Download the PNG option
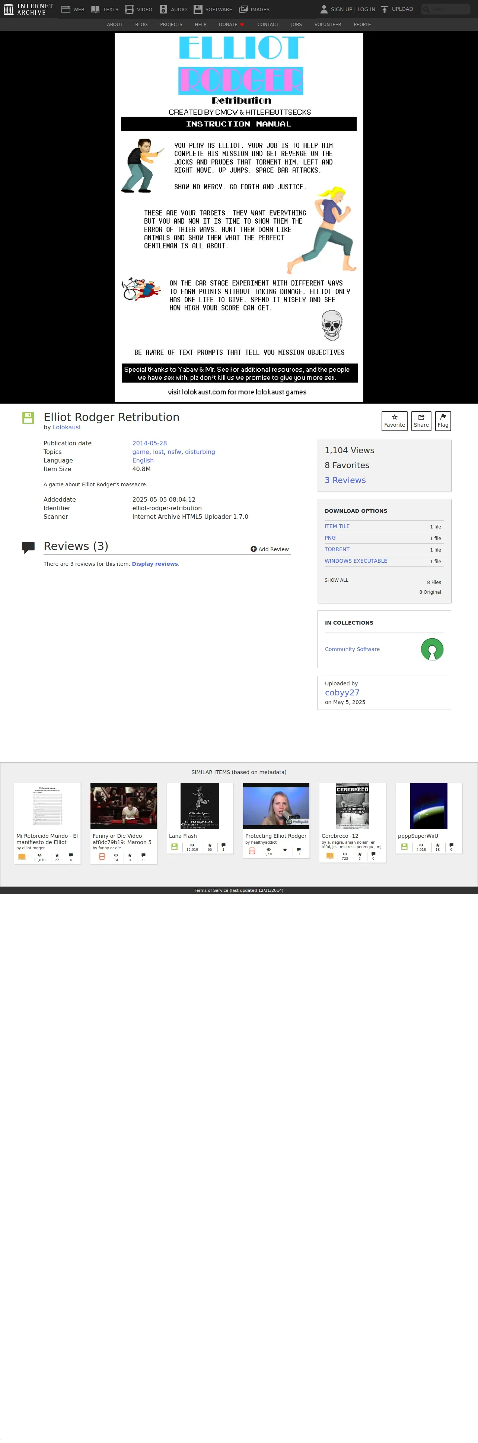The width and height of the screenshot is (478, 1443). pyautogui.click(x=330, y=538)
